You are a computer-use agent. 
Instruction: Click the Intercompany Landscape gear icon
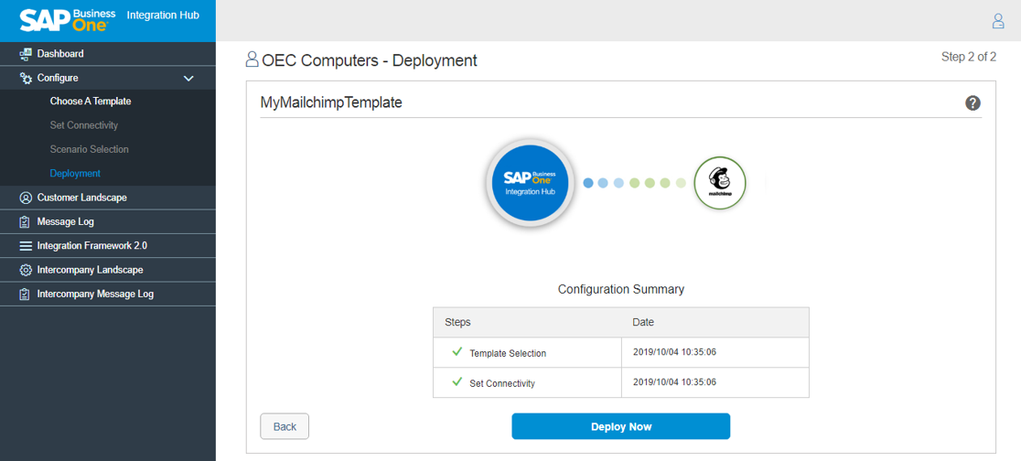(x=26, y=270)
